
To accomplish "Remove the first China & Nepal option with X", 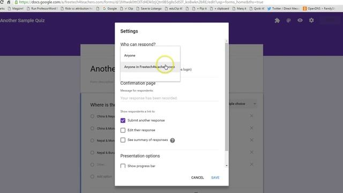I will pos(251,116).
